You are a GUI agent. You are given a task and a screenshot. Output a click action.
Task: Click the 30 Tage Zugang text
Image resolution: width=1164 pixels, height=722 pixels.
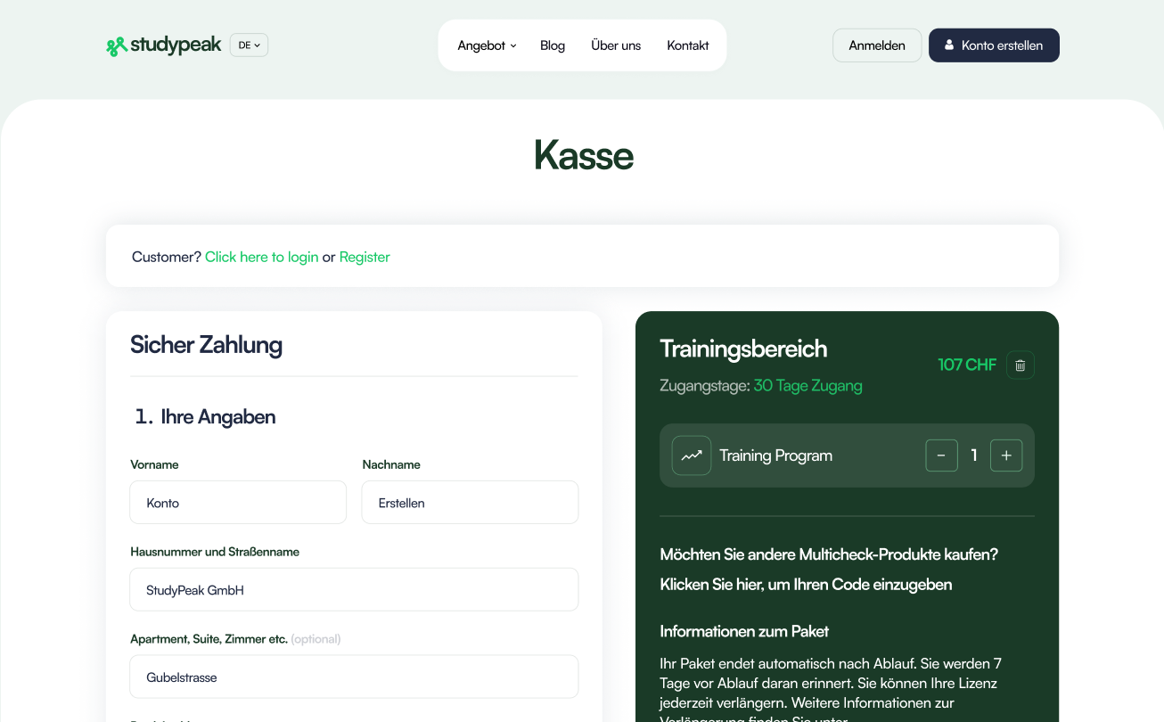click(807, 386)
